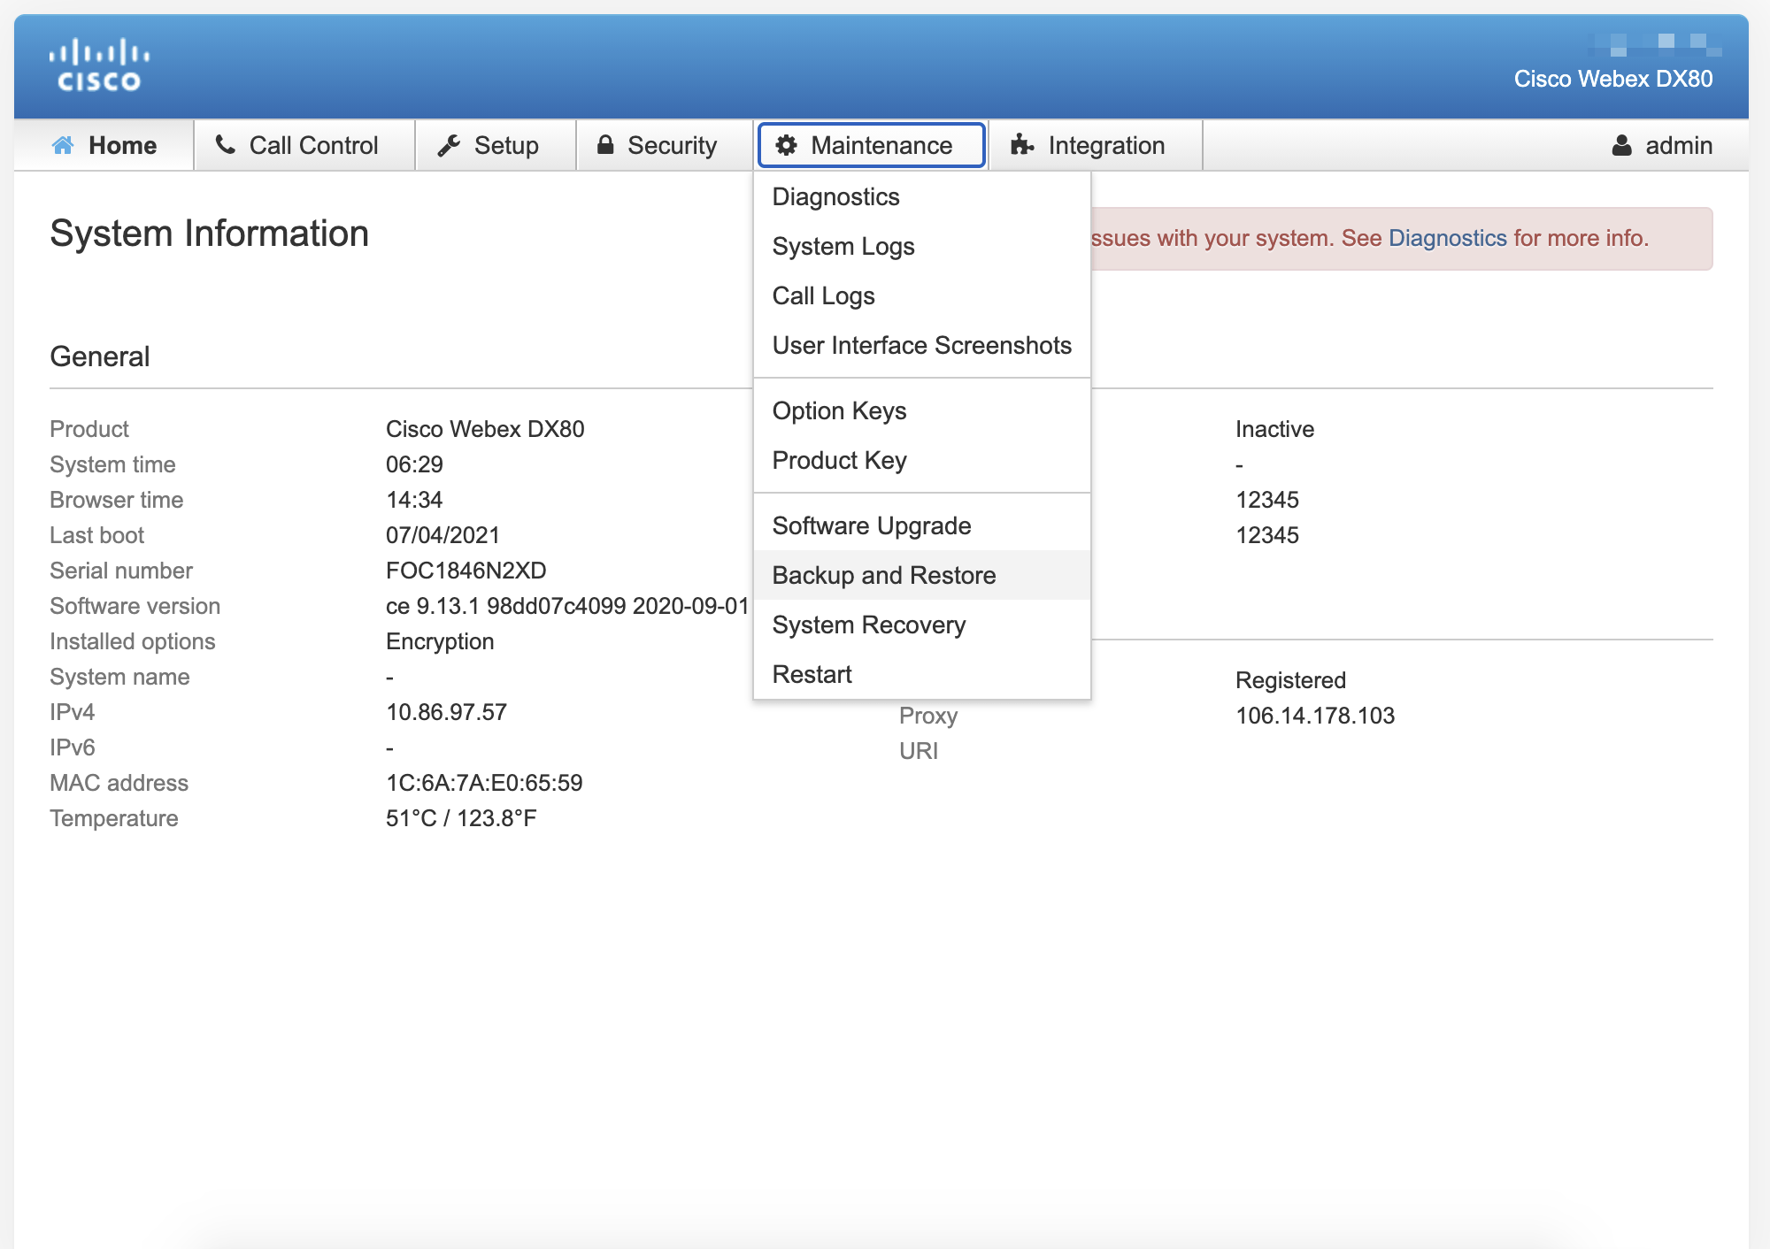Open the Setup menu
Viewport: 1770px width, 1249px height.
[496, 145]
